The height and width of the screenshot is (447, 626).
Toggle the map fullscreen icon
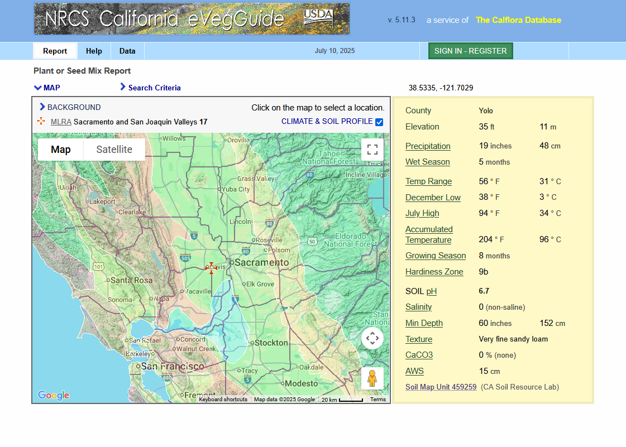[372, 150]
